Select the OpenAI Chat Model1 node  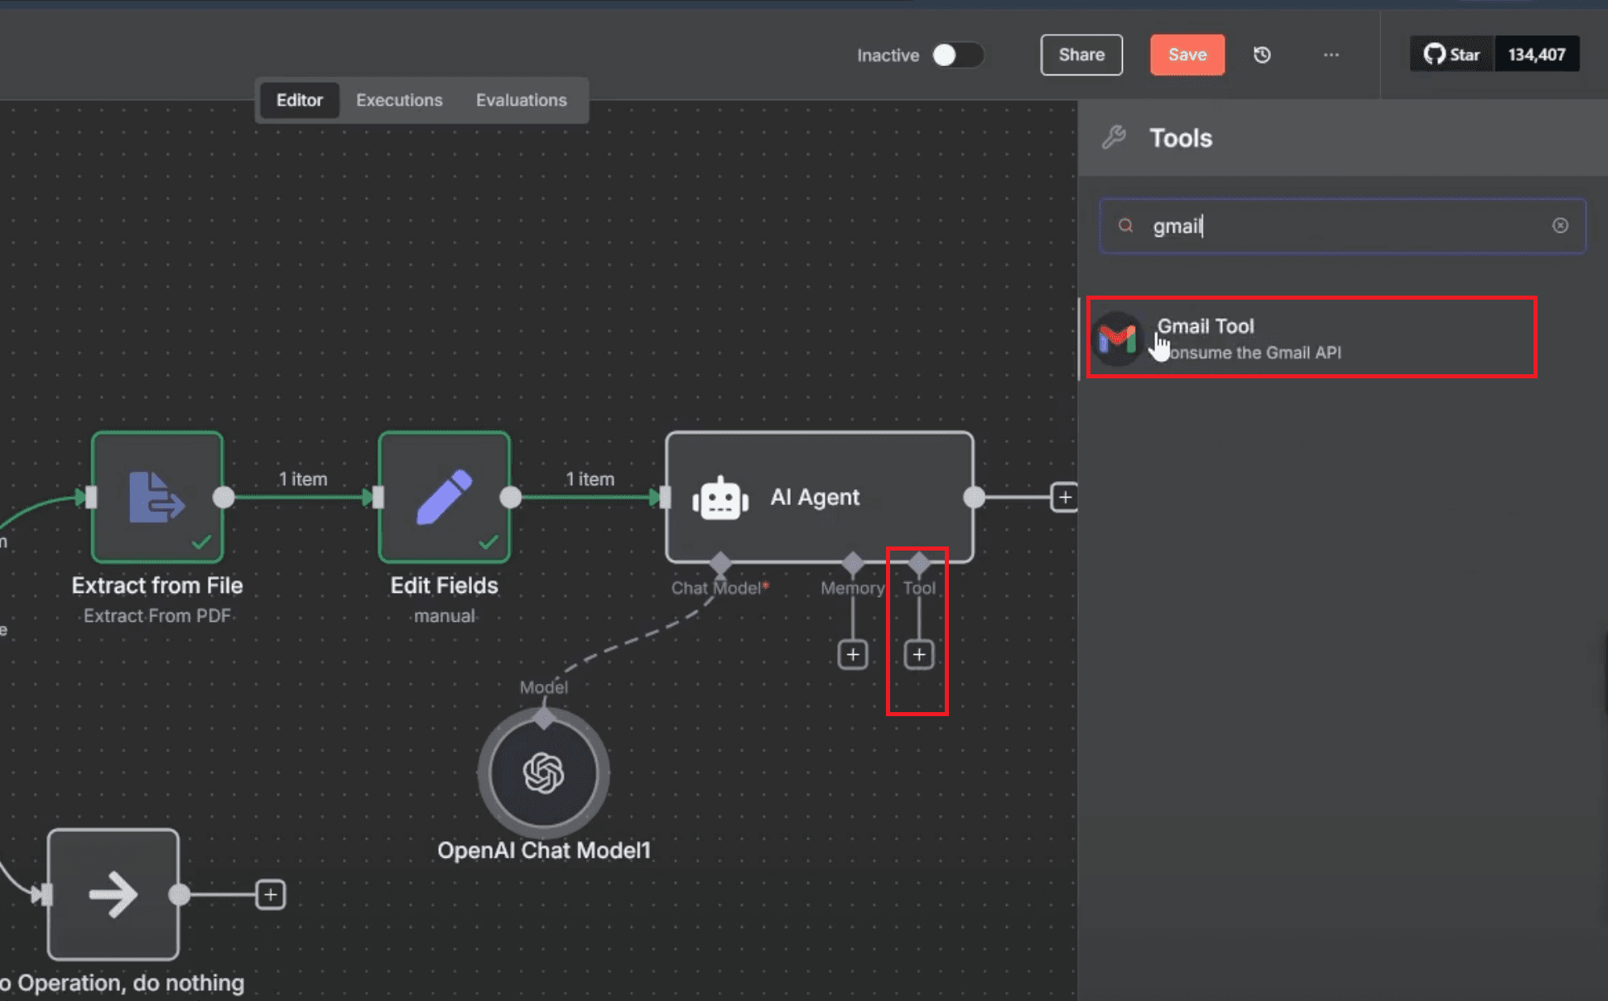pyautogui.click(x=543, y=772)
